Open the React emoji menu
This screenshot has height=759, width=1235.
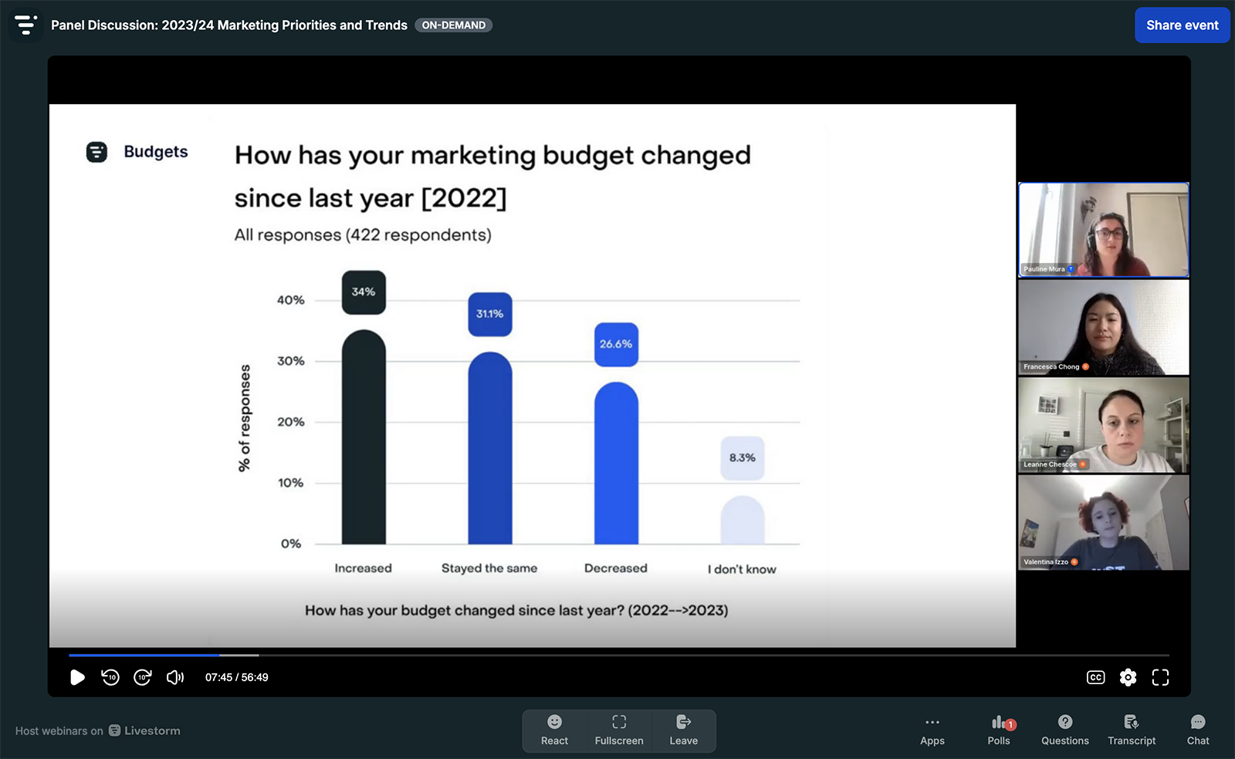[554, 730]
